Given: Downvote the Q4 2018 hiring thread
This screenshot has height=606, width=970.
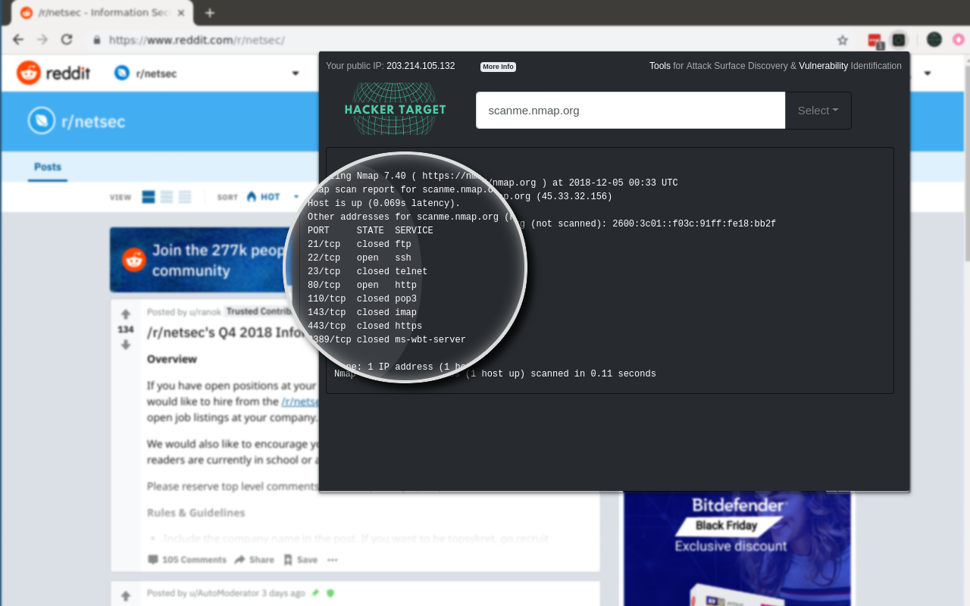Looking at the screenshot, I should 126,345.
